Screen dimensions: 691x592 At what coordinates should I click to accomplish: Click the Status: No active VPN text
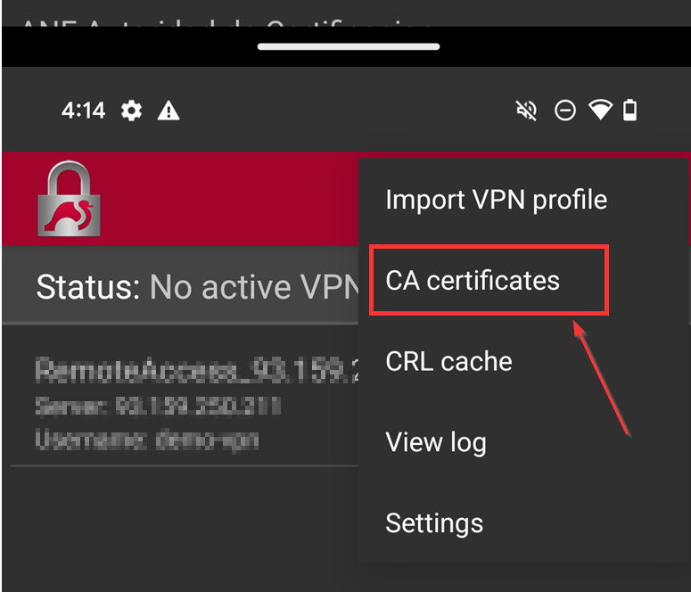click(196, 287)
